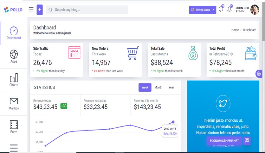Toggle the hamburger menu in header
This screenshot has width=265, height=153.
(31, 9)
